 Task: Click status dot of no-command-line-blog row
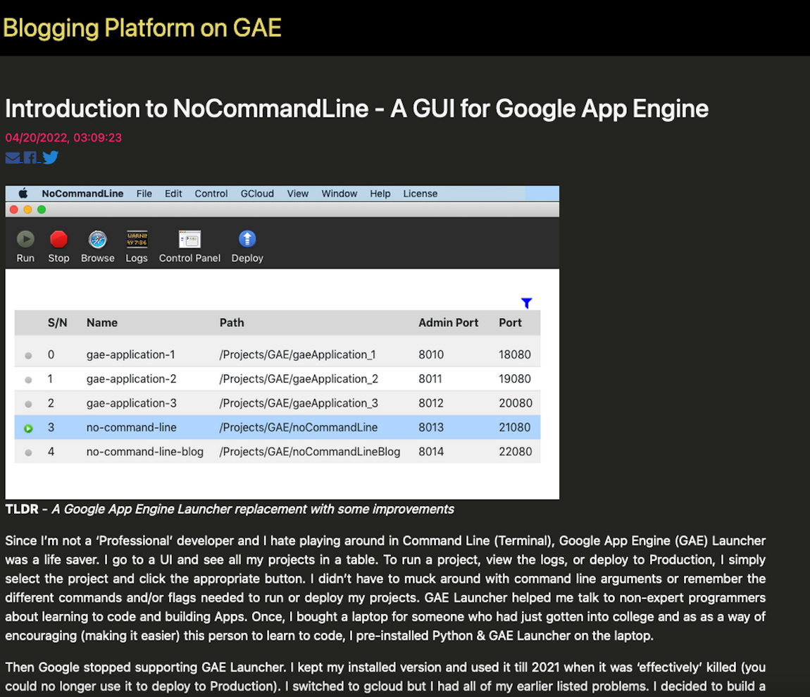coord(28,453)
